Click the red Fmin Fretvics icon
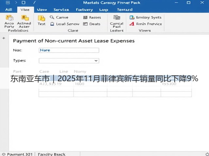 tap(132, 24)
